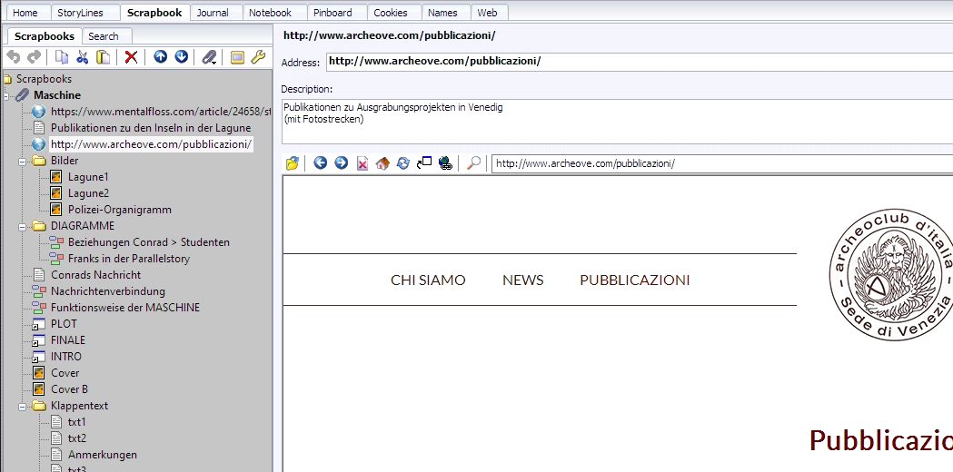Click the archeoclub d'italia logo

(x=891, y=274)
